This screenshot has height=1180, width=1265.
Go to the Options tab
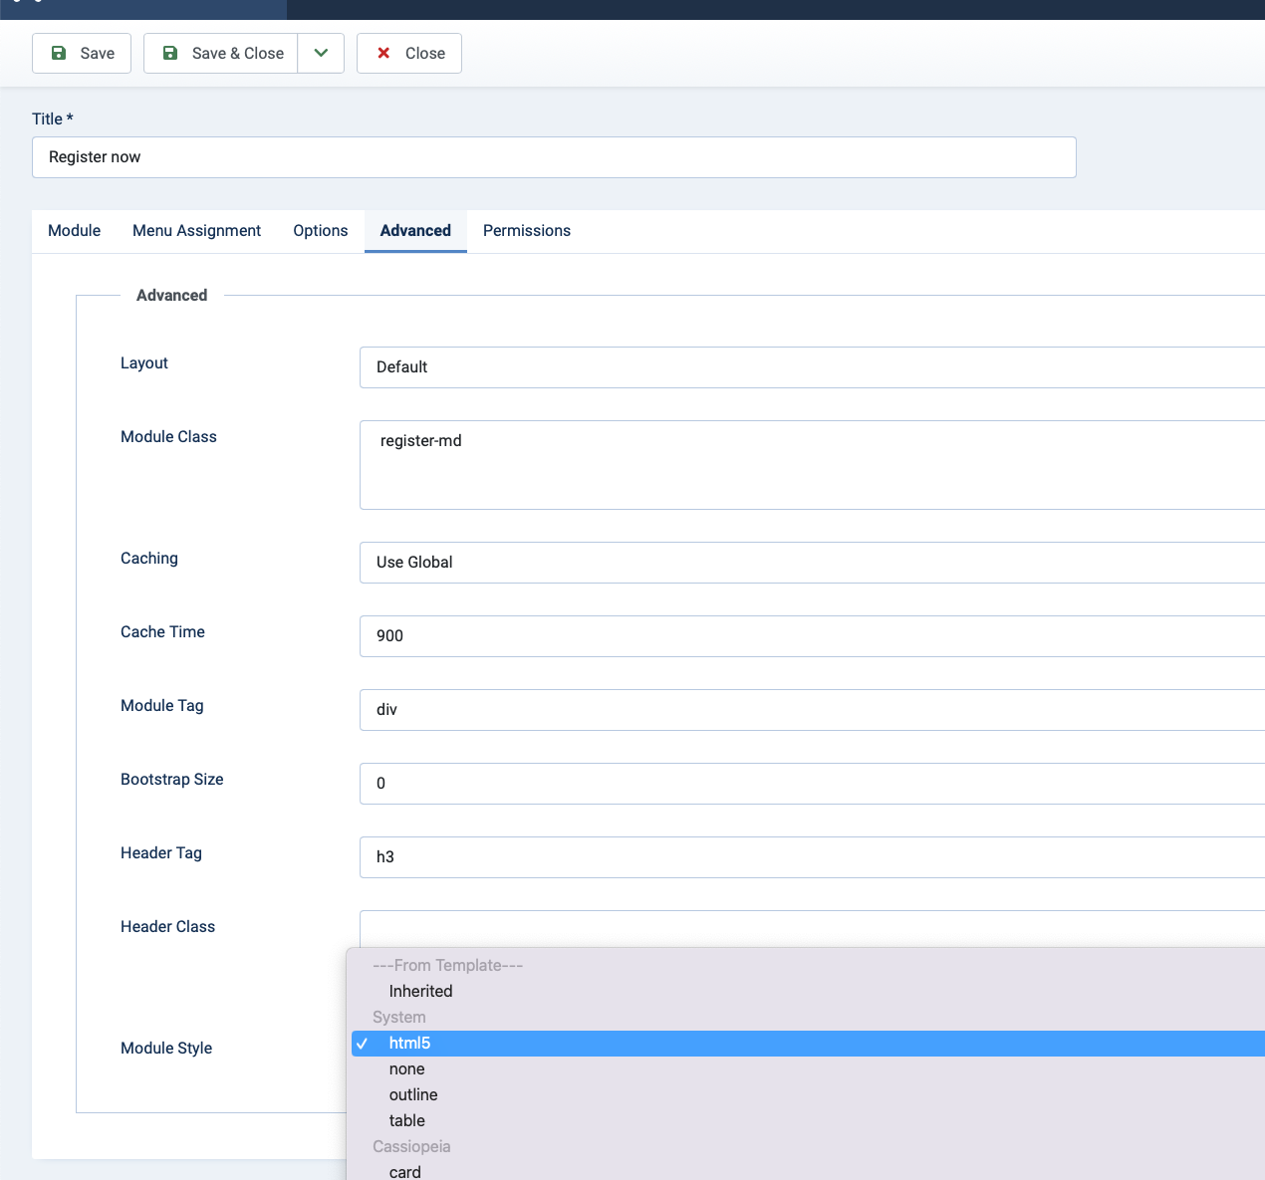point(320,231)
